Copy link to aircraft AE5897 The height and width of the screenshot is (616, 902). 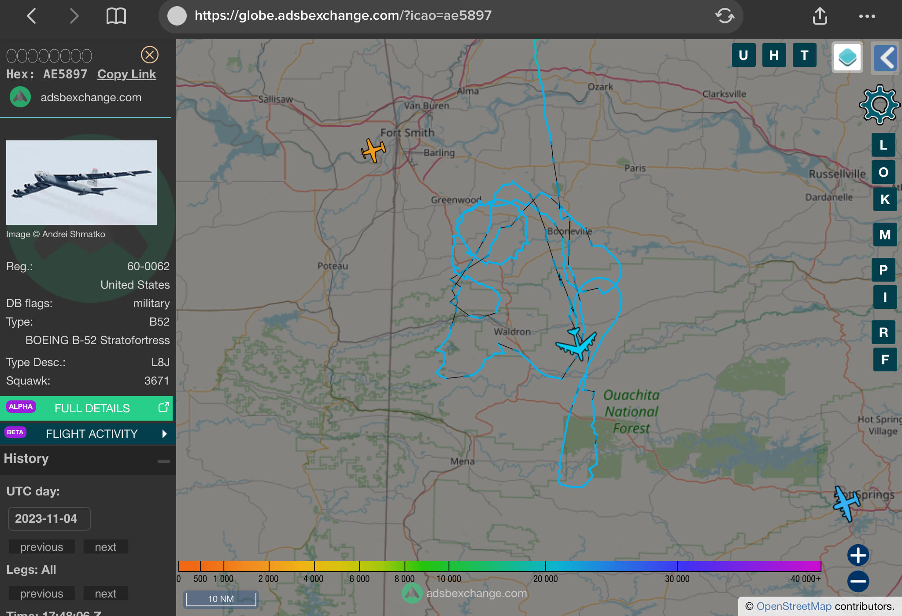coord(126,74)
